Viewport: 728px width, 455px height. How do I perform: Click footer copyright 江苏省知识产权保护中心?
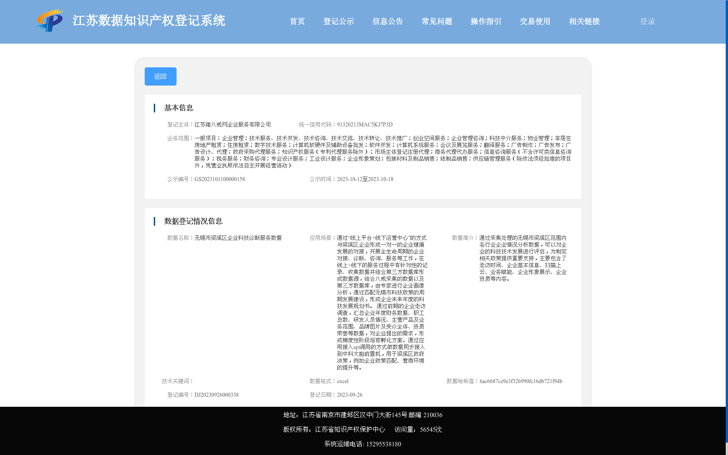(x=350, y=430)
